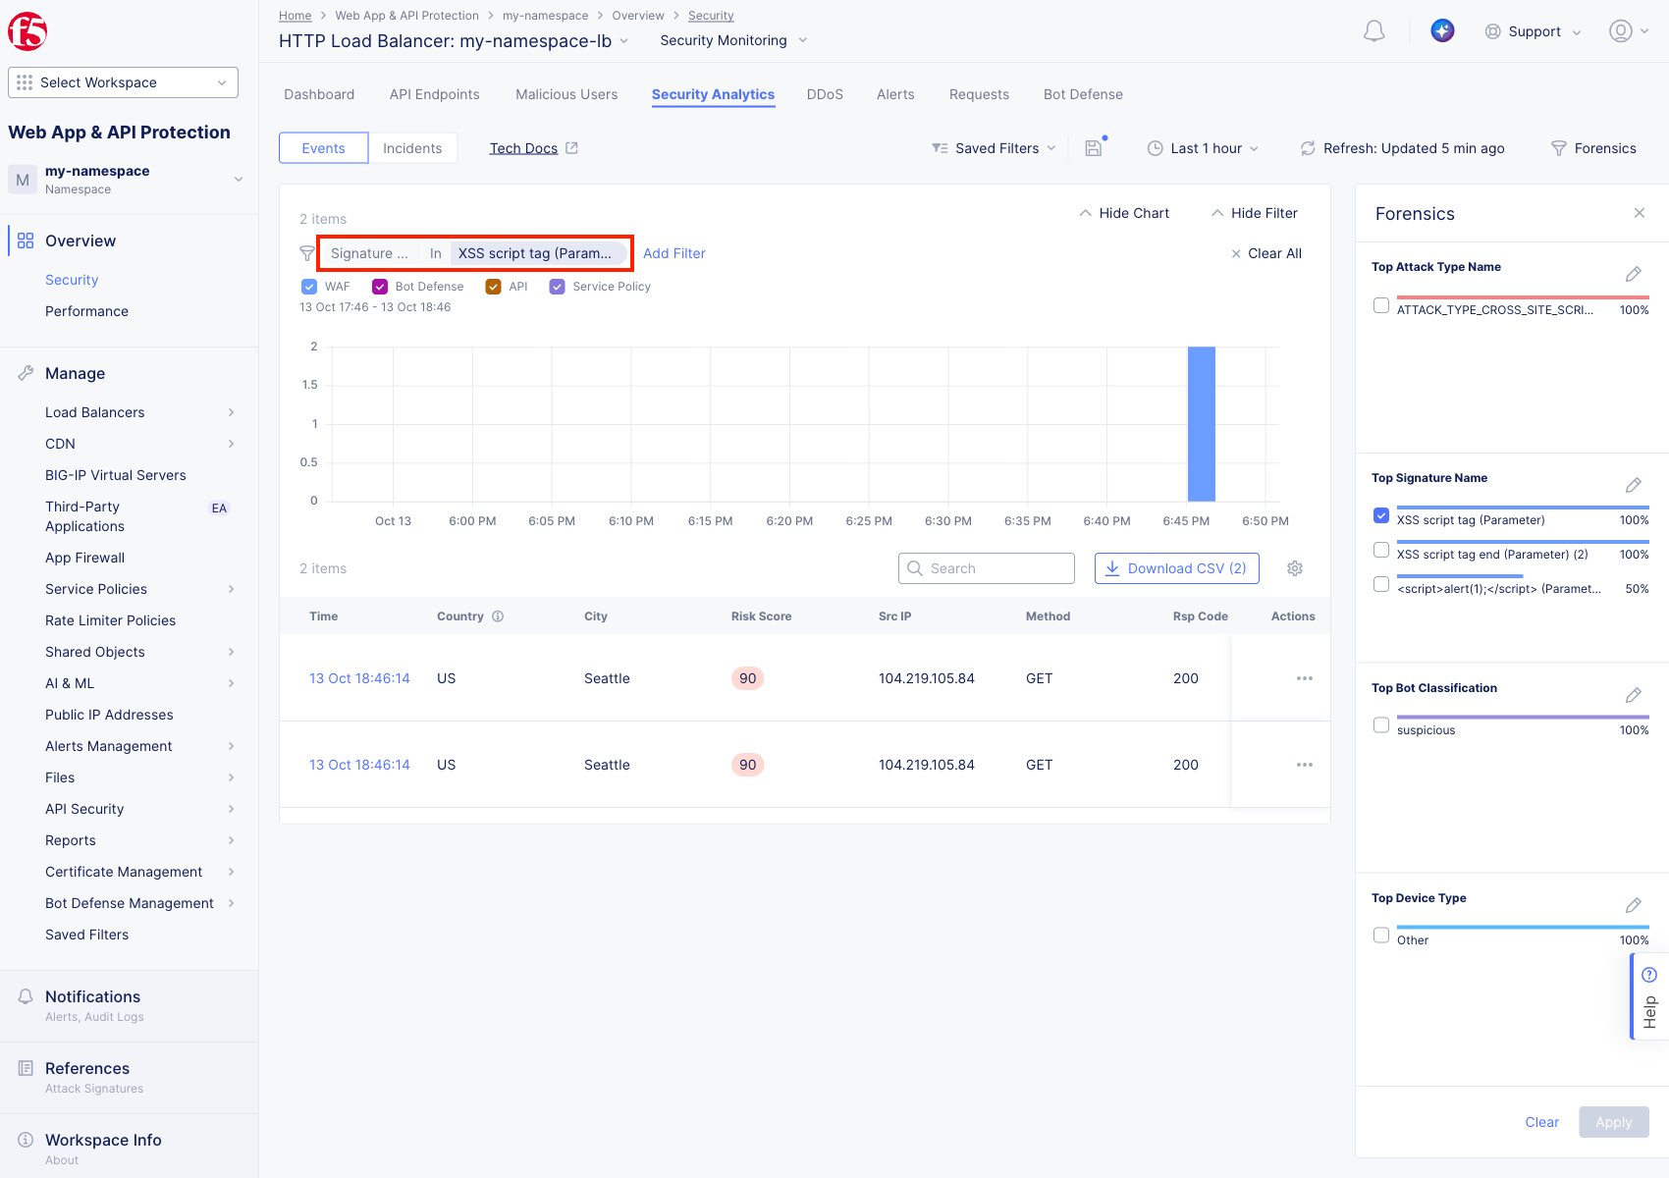This screenshot has height=1178, width=1669.
Task: Expand Load Balancers in sidebar
Action: 139,412
